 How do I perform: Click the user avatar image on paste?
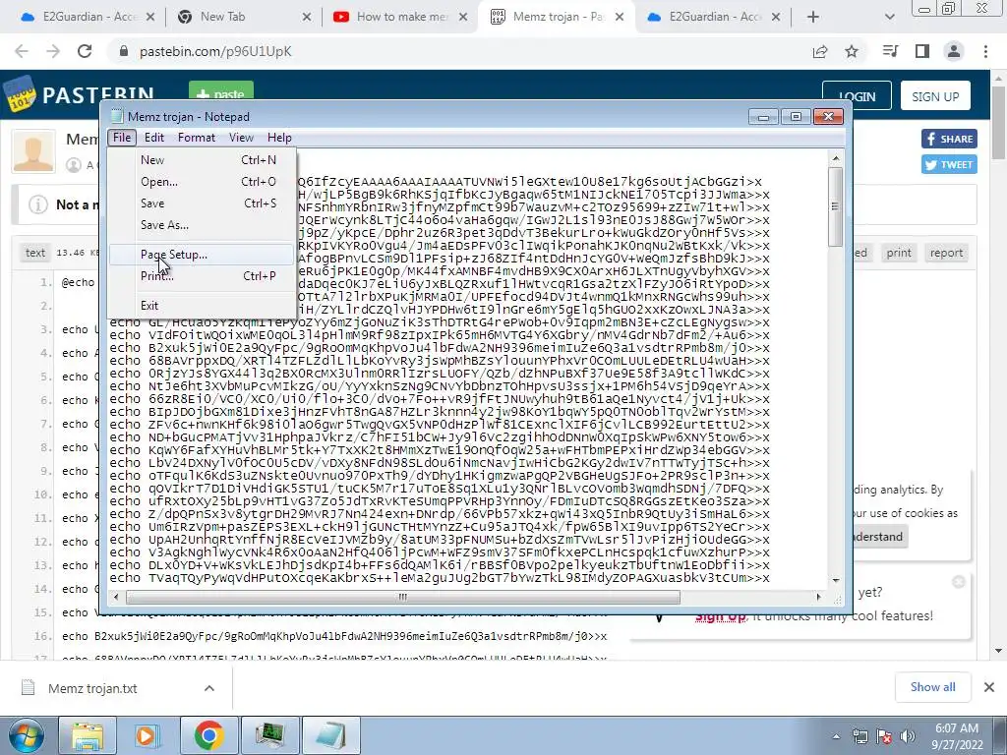coord(33,150)
